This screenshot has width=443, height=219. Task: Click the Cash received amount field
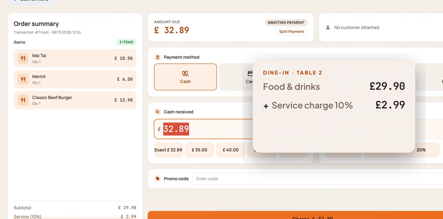pos(203,129)
